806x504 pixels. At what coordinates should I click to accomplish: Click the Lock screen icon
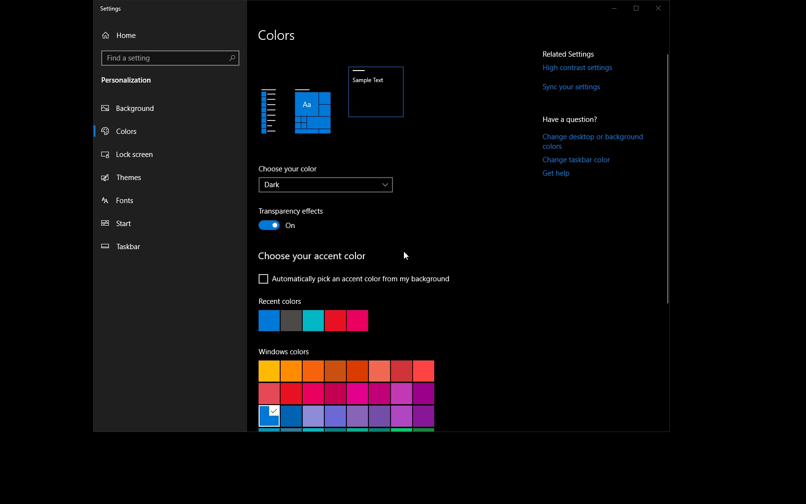click(x=105, y=155)
